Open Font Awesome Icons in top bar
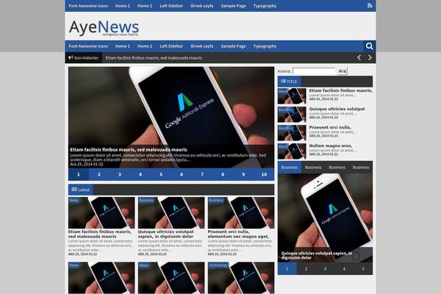441x294 pixels. click(x=88, y=6)
